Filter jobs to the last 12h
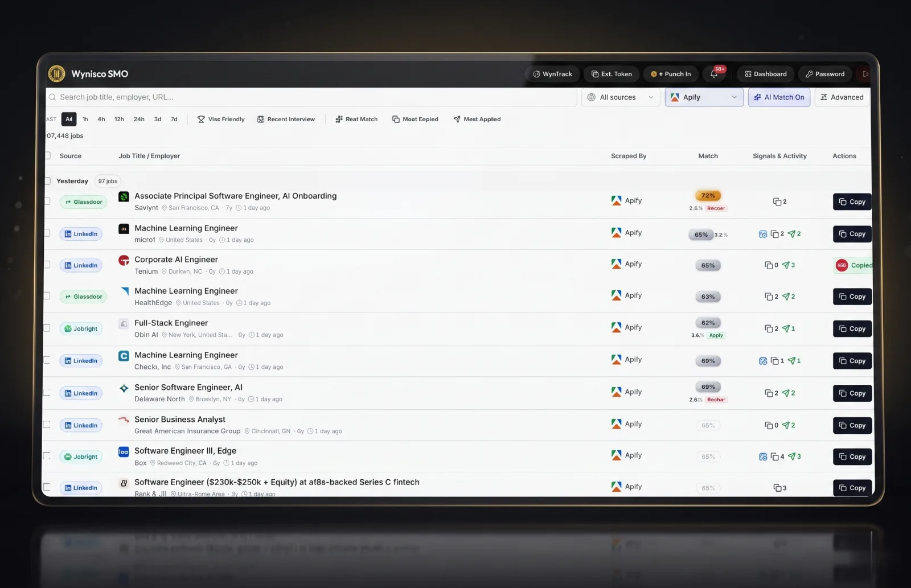 (119, 119)
